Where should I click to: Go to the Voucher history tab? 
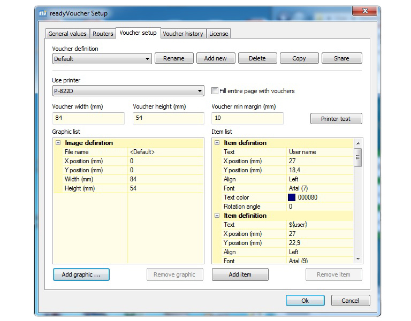point(182,34)
